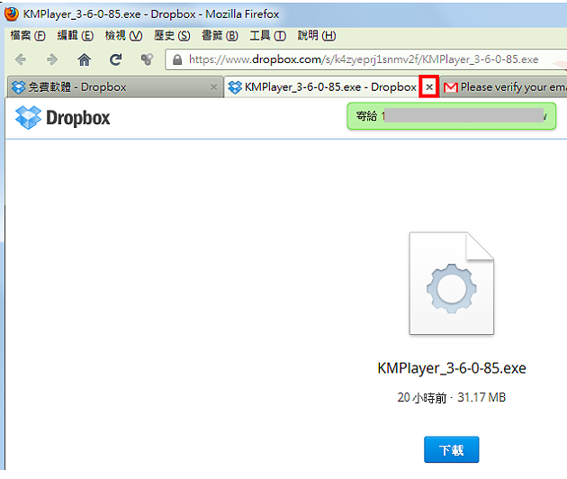Close the 免費軟體 - Dropbox tab
The width and height of the screenshot is (567, 479).
(x=213, y=87)
